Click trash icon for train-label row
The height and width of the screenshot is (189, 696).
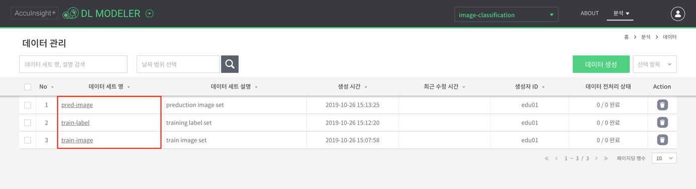(x=662, y=123)
